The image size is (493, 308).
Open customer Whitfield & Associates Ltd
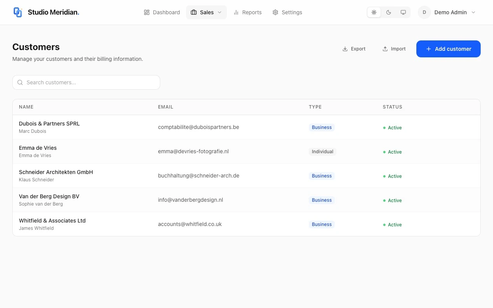coord(52,221)
